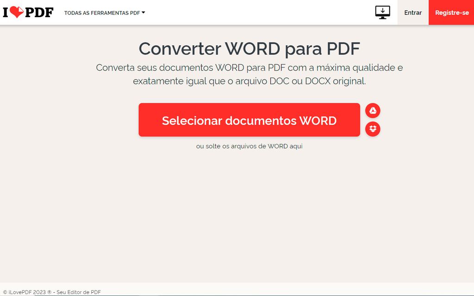Screen dimensions: 474x296
Task: Open the desktop app download icon
Action: point(382,12)
